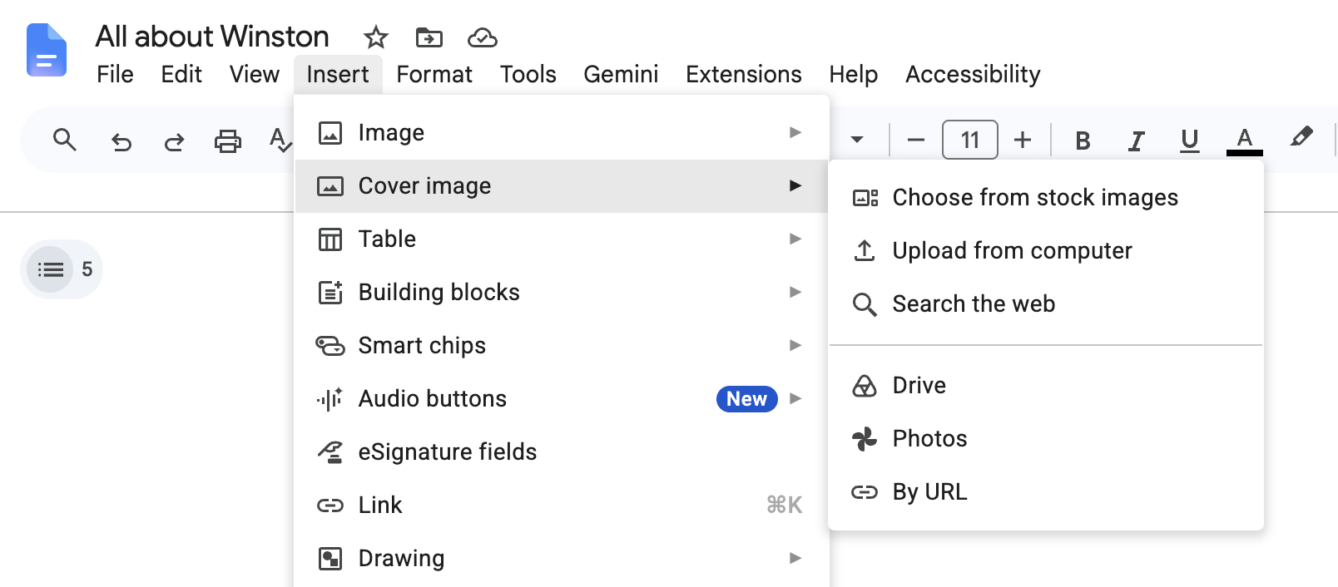Open the Gemini menu

click(621, 74)
